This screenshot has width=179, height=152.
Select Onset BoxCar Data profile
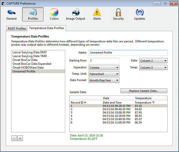[x=38, y=60]
